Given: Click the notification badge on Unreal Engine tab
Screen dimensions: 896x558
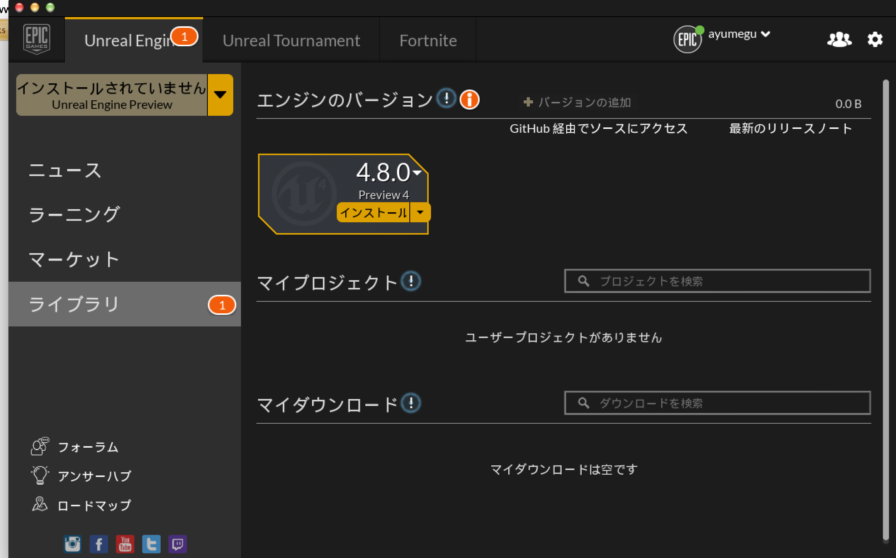Looking at the screenshot, I should click(185, 37).
